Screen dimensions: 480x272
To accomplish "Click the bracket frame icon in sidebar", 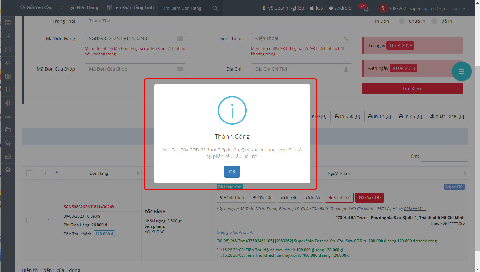I will (8, 50).
